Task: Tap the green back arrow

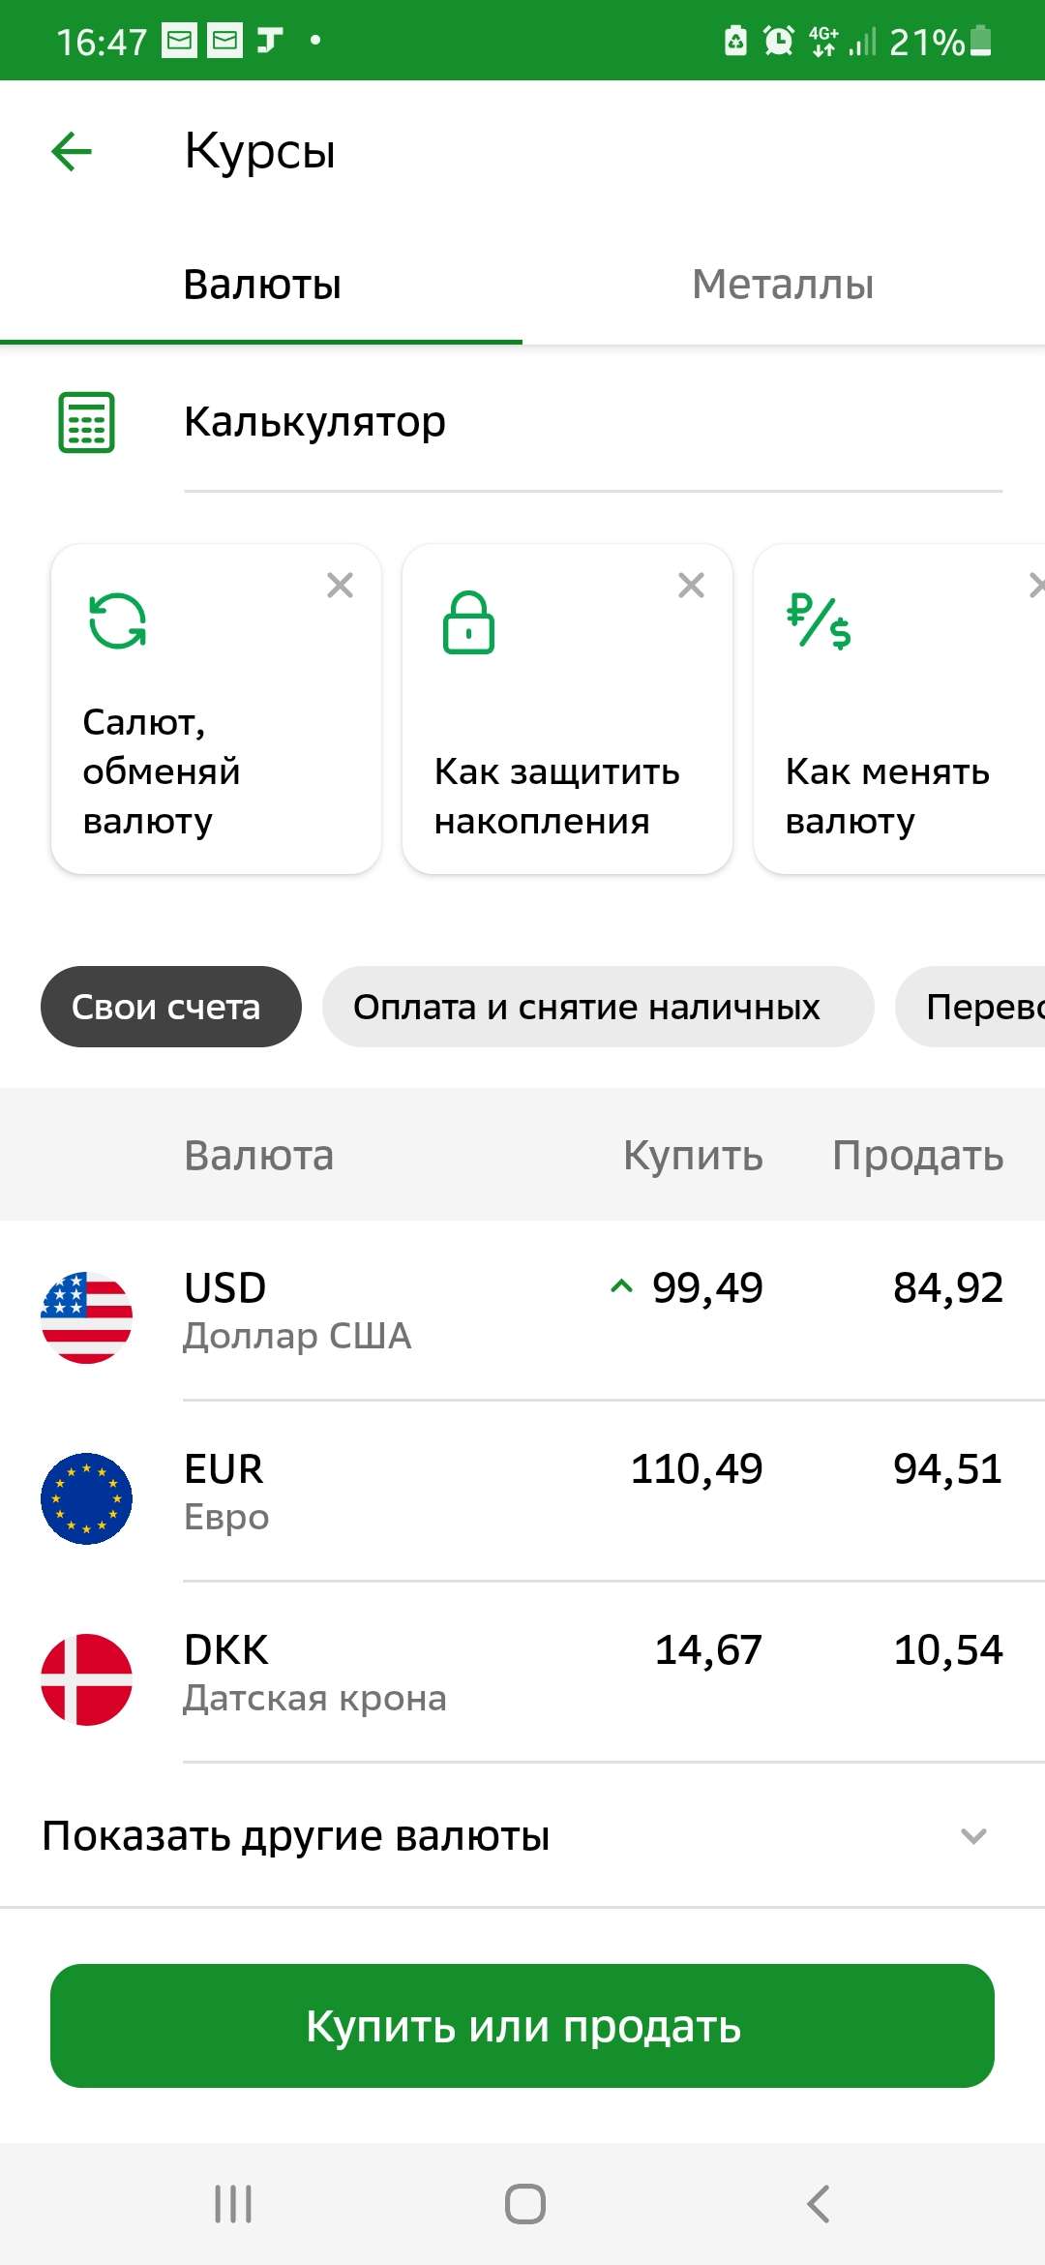Action: [x=72, y=151]
